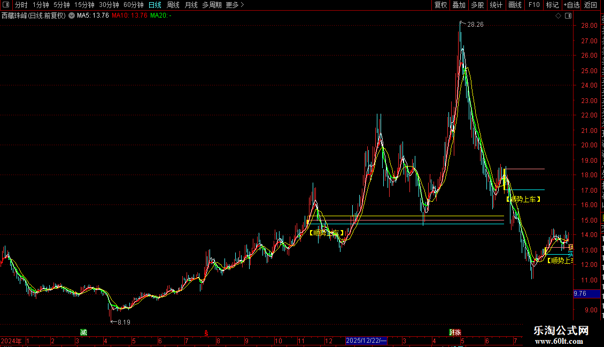The width and height of the screenshot is (604, 347).
Task: Select the 60分钟 period
Action: pos(134,5)
